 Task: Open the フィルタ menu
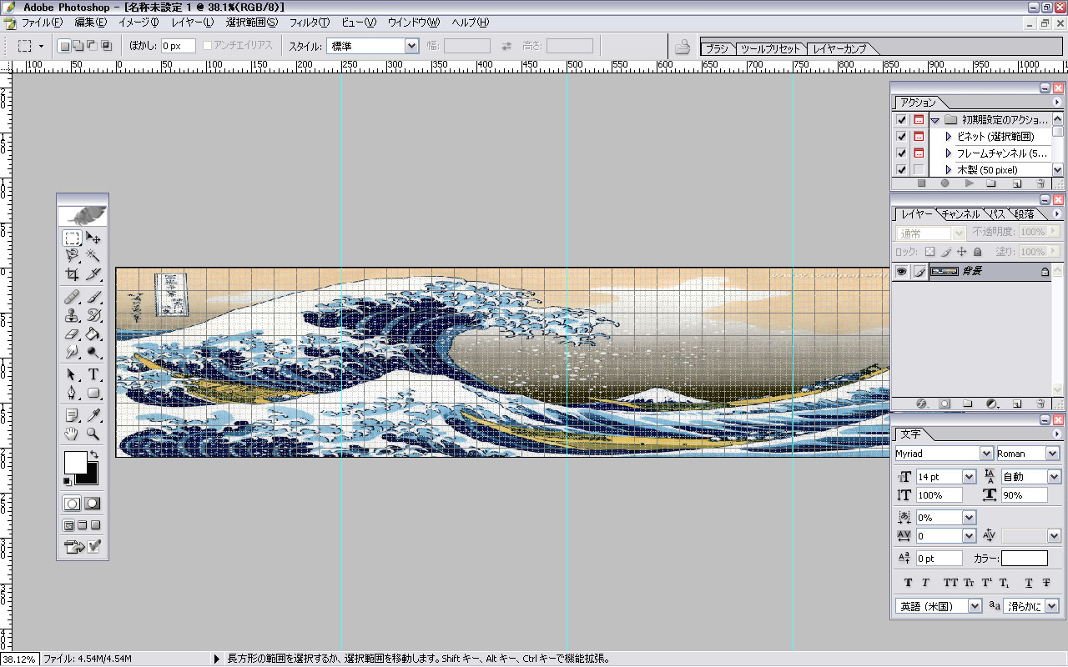pyautogui.click(x=310, y=23)
